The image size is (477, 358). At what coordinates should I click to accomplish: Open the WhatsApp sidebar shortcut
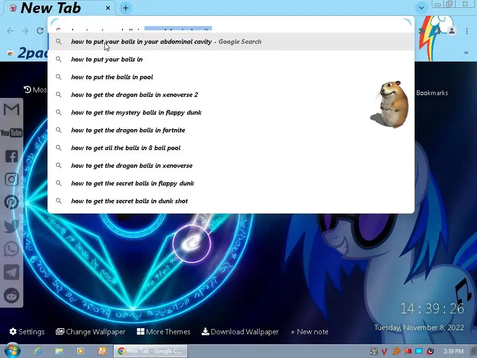click(12, 249)
